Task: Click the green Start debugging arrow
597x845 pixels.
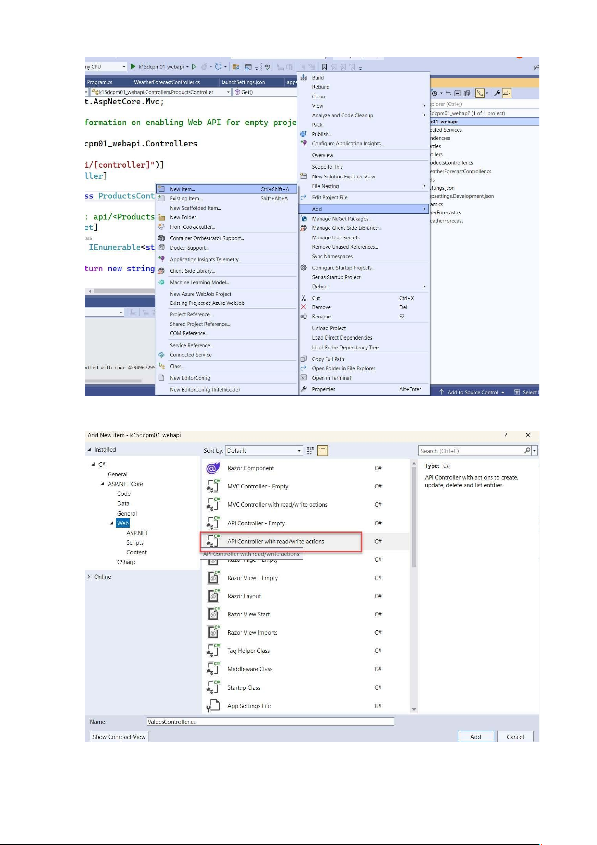Action: pos(133,66)
